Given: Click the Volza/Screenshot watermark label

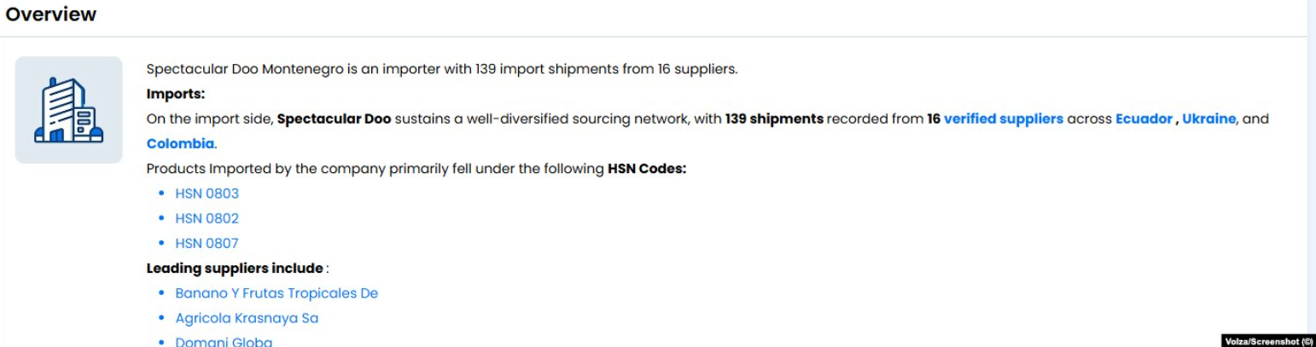Looking at the screenshot, I should click(x=1268, y=341).
